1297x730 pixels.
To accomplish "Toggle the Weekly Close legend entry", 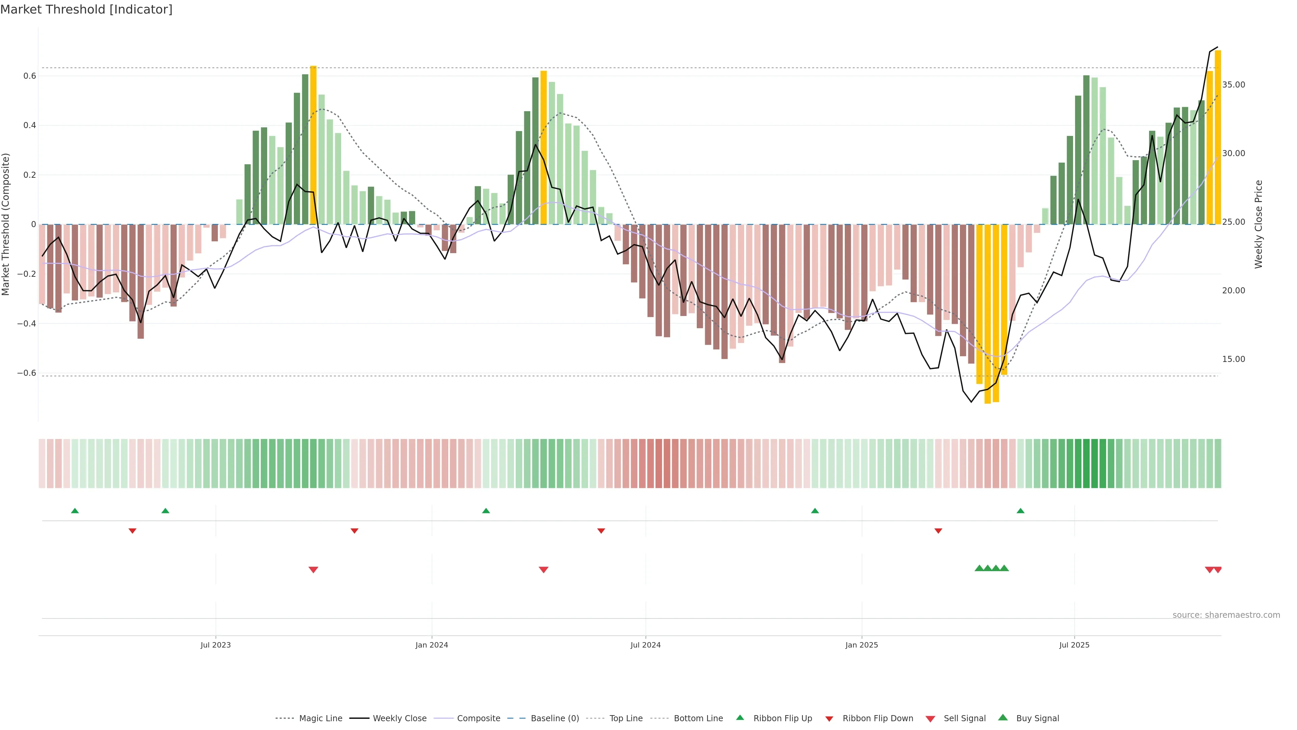I will [399, 719].
